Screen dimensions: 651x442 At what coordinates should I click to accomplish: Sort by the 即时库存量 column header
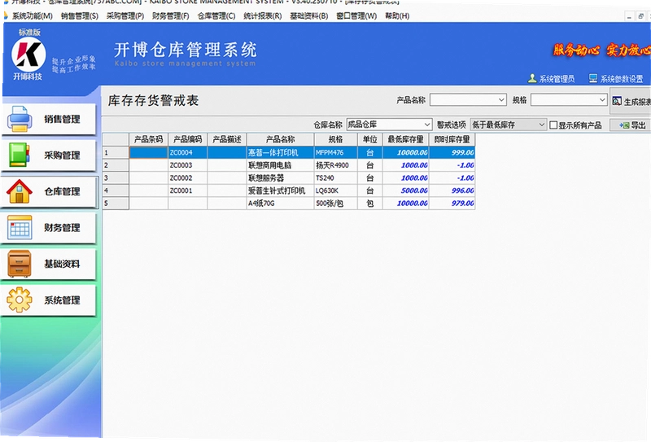[452, 139]
